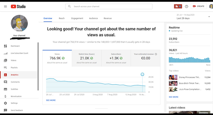This screenshot has width=213, height=115.
Task: Select the Watch time (hours) metric card
Action: tap(86, 58)
